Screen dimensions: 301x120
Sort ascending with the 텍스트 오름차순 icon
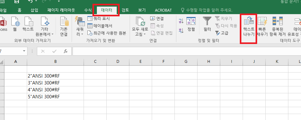point(181,21)
